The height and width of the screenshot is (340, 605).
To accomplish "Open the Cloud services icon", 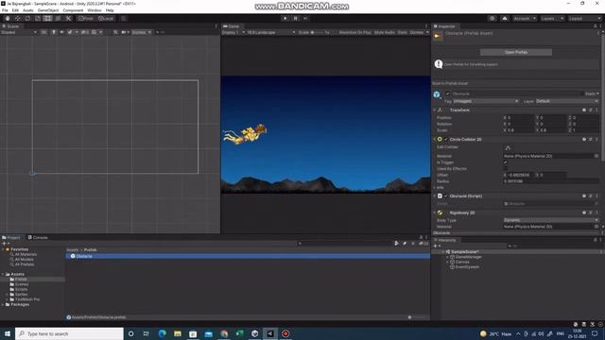I will pyautogui.click(x=504, y=18).
